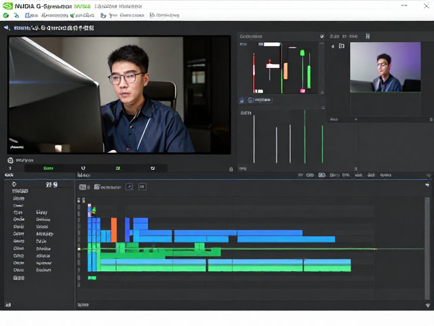This screenshot has height=326, width=434.
Task: Open the small purple-background preview thumbnail
Action: [x=385, y=67]
